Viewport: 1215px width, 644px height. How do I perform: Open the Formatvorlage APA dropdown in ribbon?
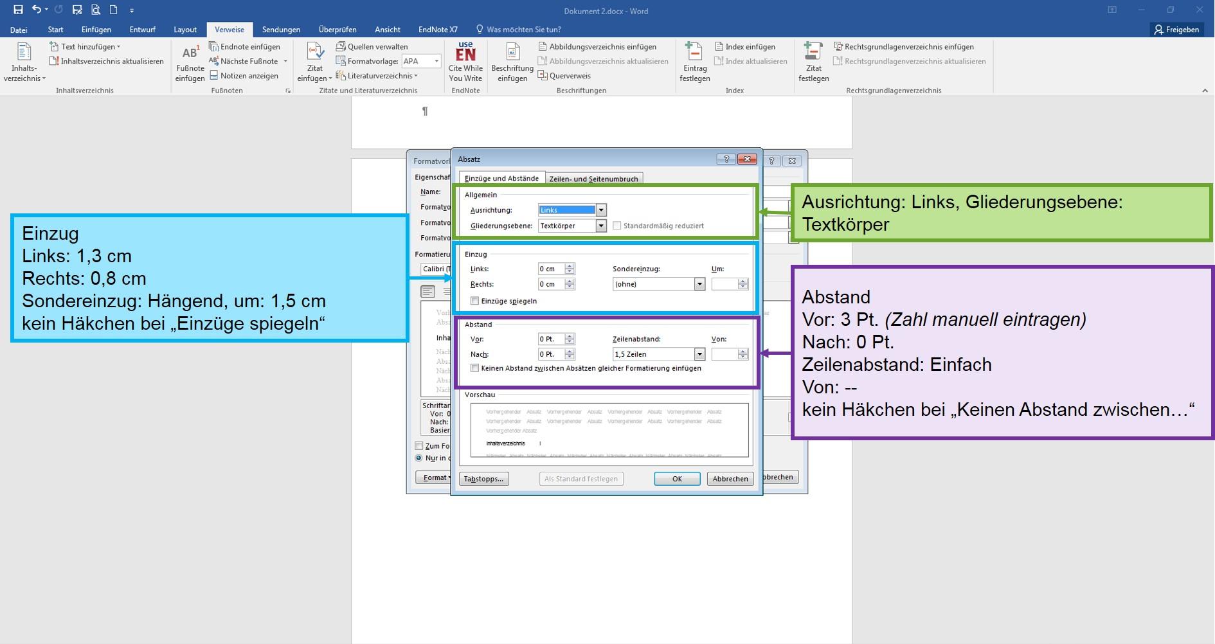pyautogui.click(x=437, y=61)
